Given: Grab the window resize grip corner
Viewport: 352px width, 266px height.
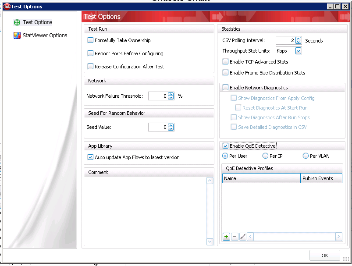Looking at the screenshot, I should (x=346, y=259).
